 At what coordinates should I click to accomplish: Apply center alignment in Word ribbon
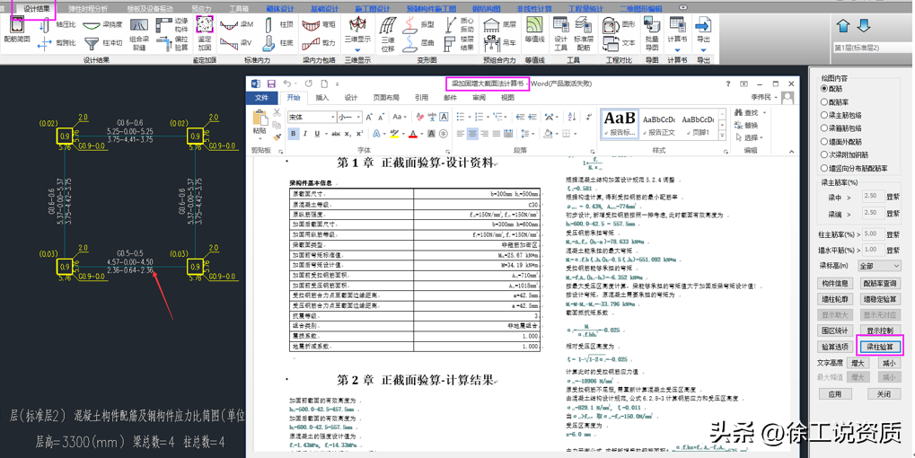pos(472,134)
